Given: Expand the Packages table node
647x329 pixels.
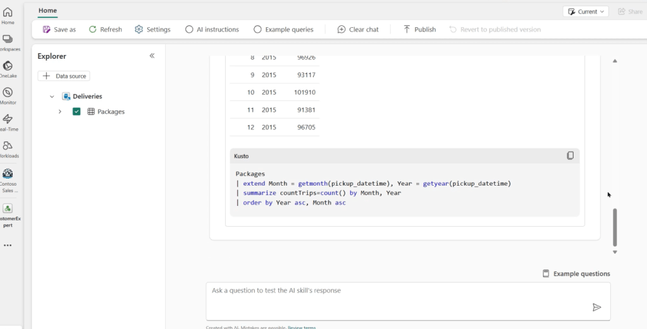Looking at the screenshot, I should [x=60, y=112].
